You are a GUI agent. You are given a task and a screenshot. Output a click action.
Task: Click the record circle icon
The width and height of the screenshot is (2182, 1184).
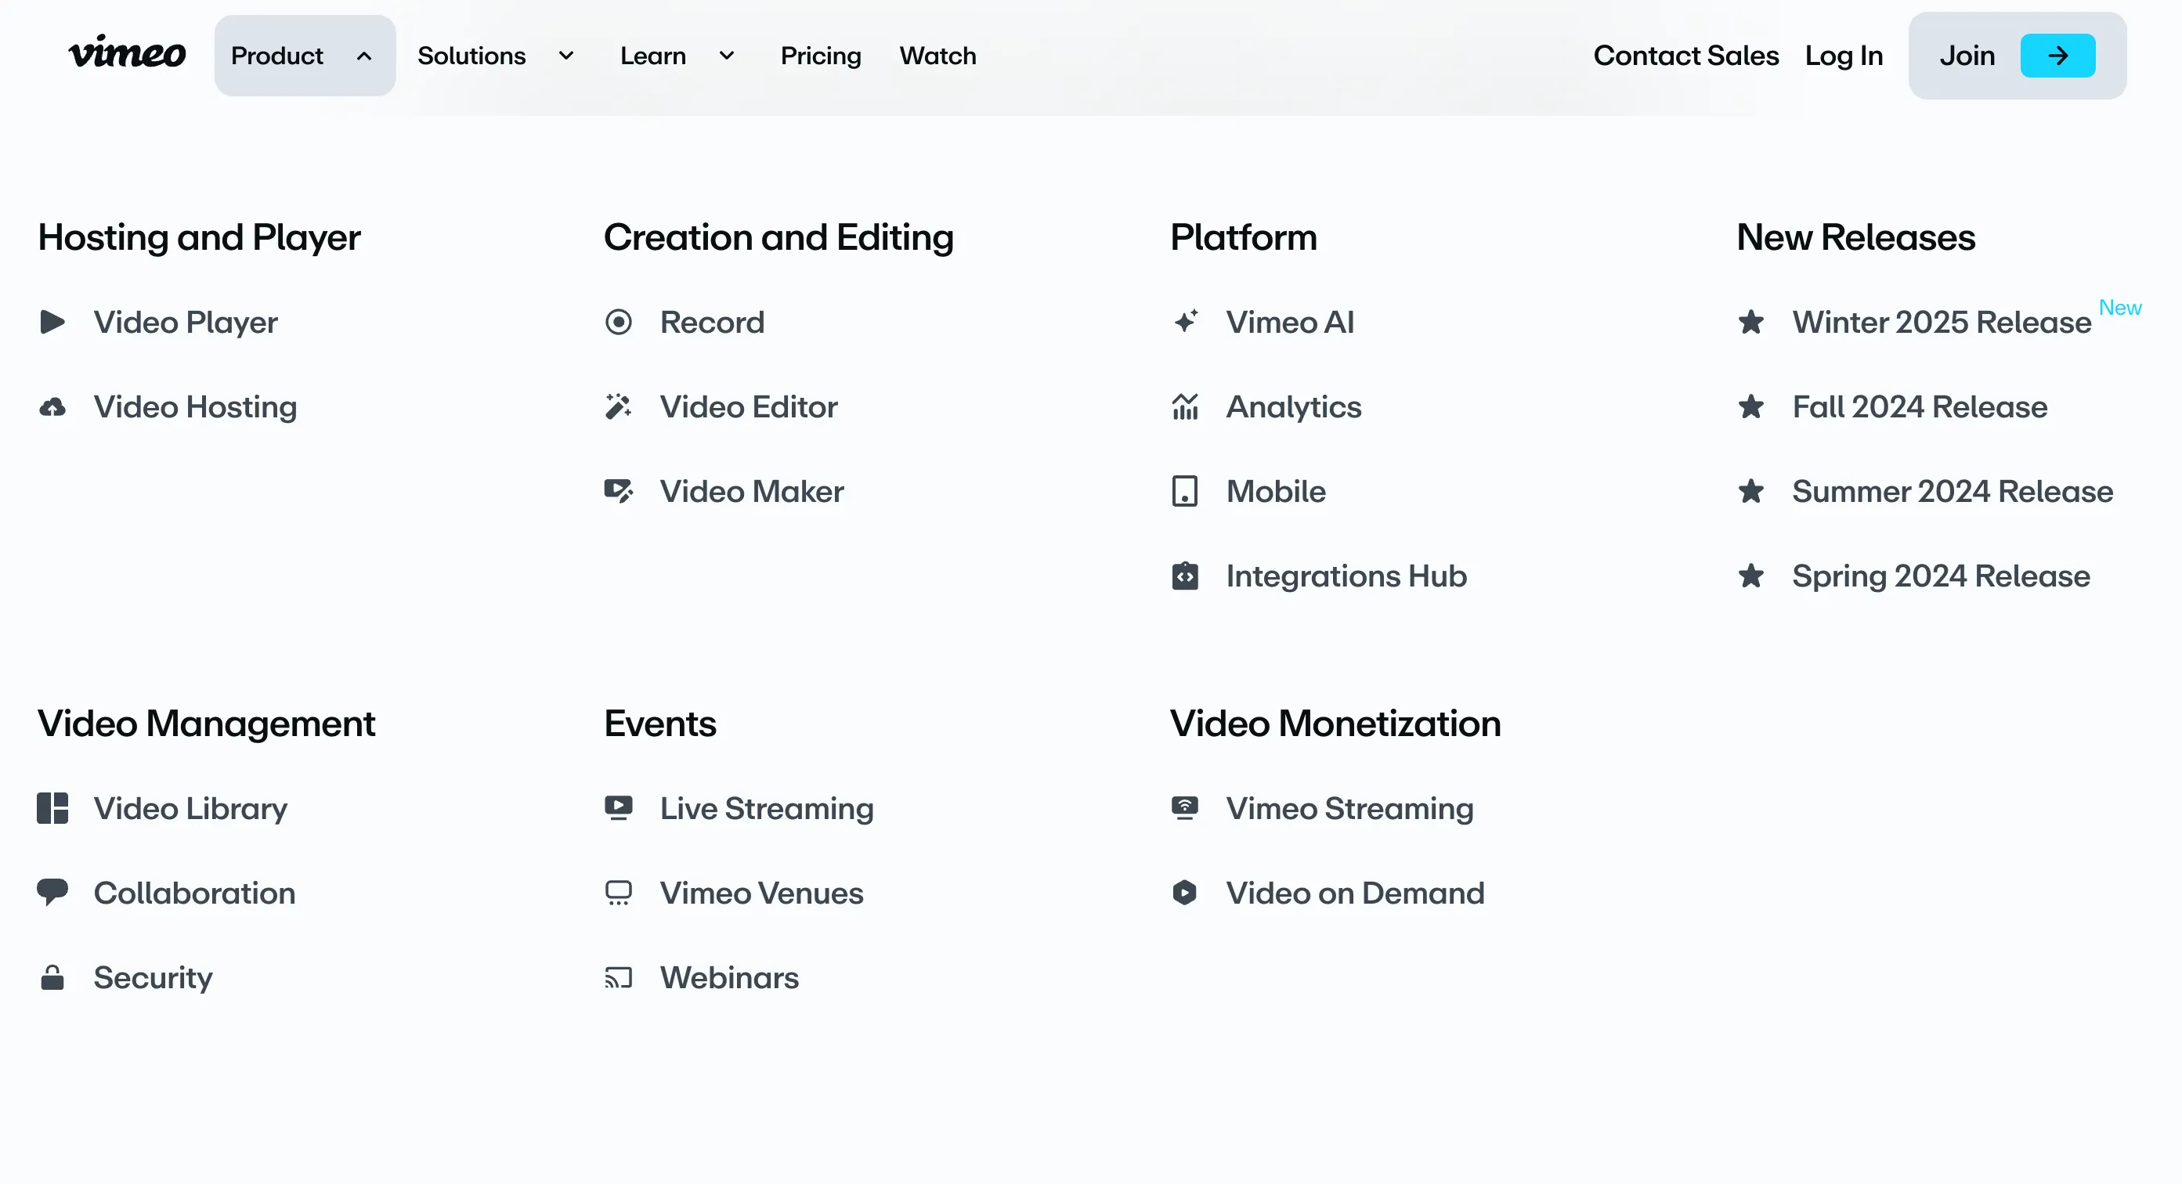[x=619, y=322]
